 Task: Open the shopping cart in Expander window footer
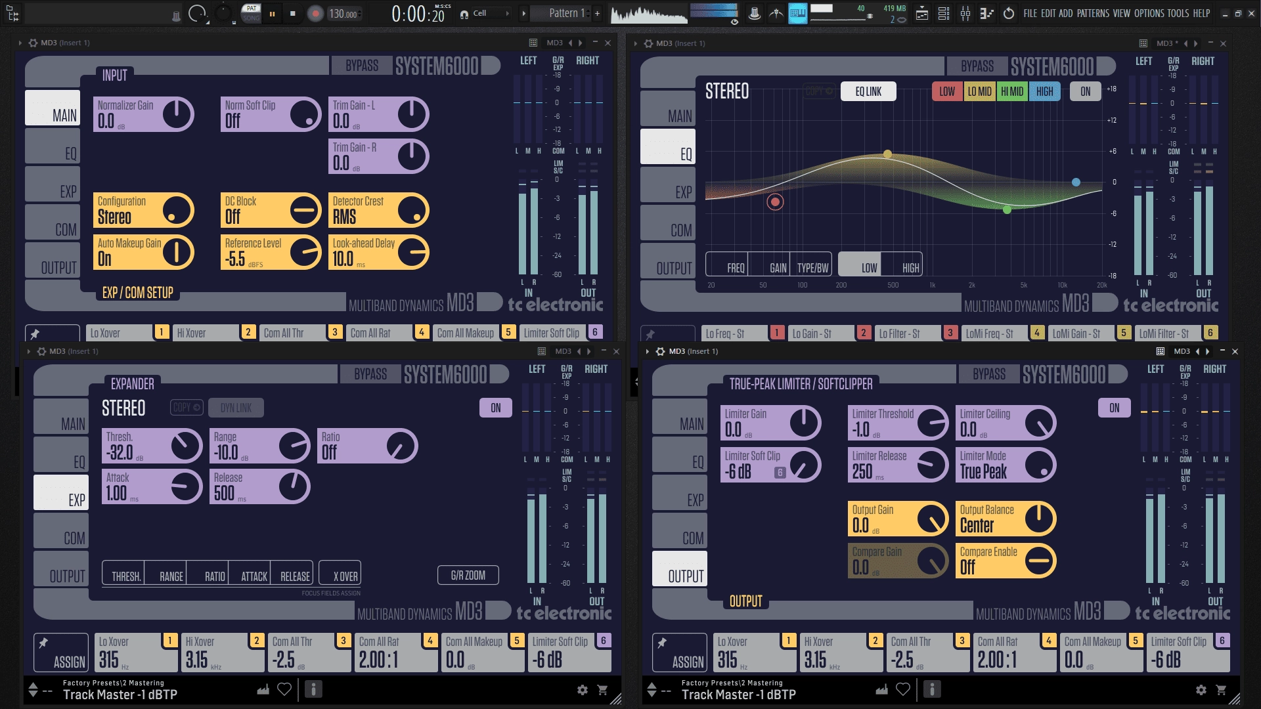(602, 689)
